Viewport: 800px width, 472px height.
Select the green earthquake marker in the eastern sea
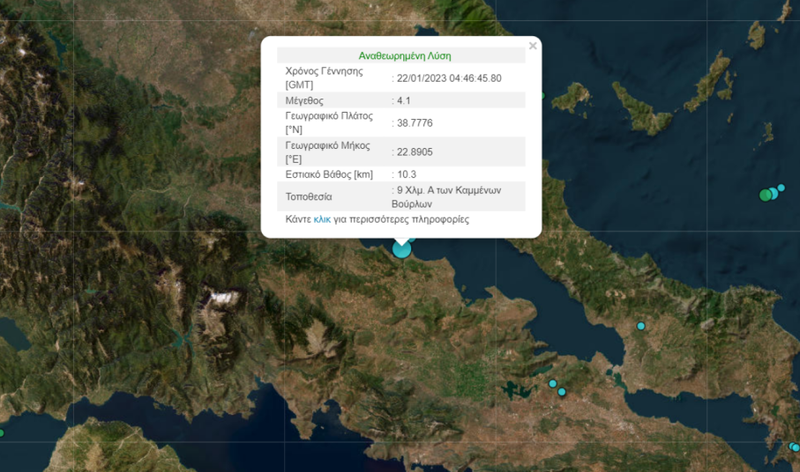click(x=765, y=195)
